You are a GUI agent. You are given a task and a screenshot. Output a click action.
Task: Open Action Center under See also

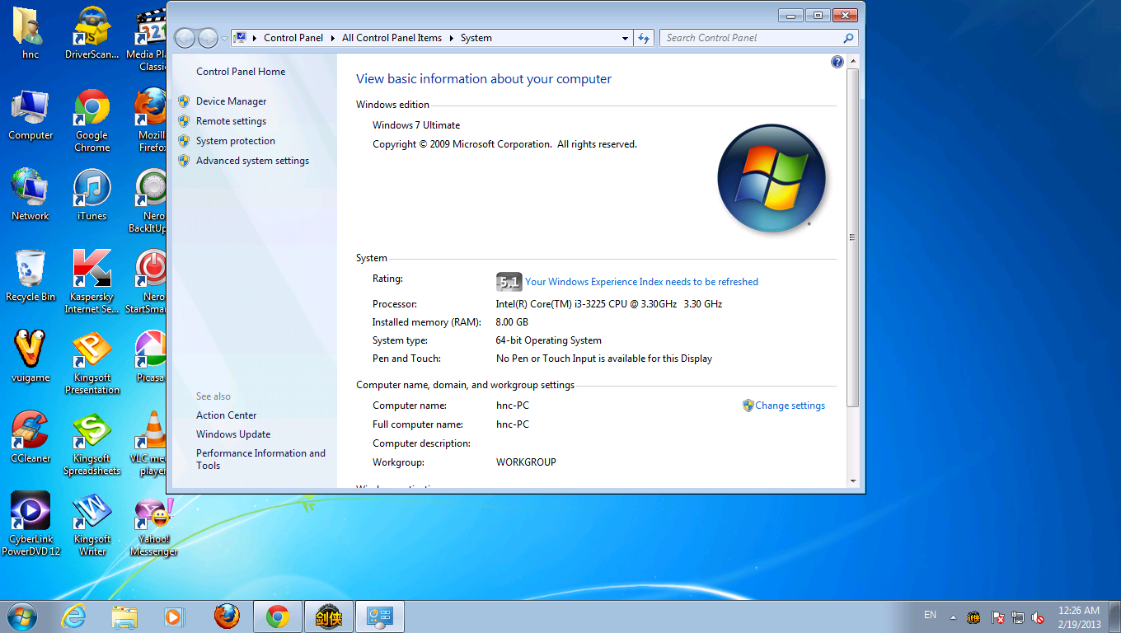pos(227,415)
